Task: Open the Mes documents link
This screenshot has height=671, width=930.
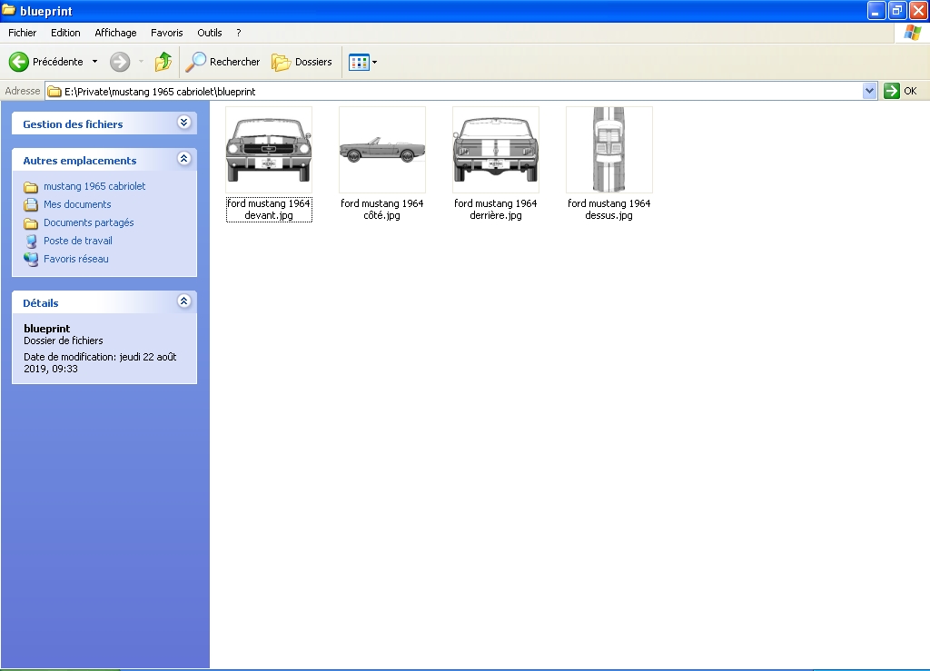Action: (77, 204)
